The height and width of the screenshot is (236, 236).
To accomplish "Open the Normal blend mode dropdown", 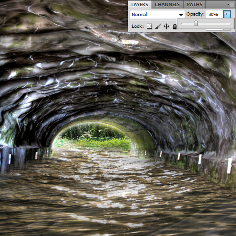I will pyautogui.click(x=157, y=15).
